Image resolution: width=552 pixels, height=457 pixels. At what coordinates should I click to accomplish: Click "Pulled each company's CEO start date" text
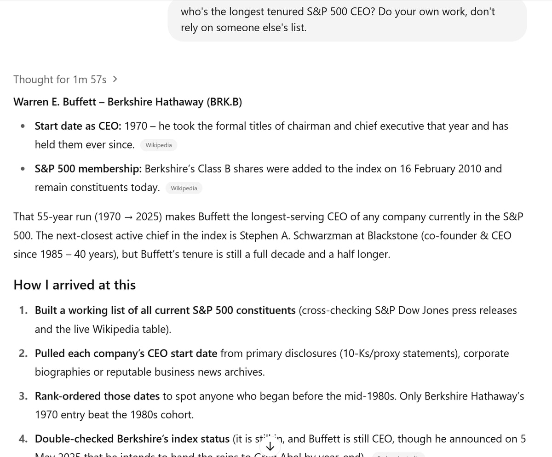(126, 354)
